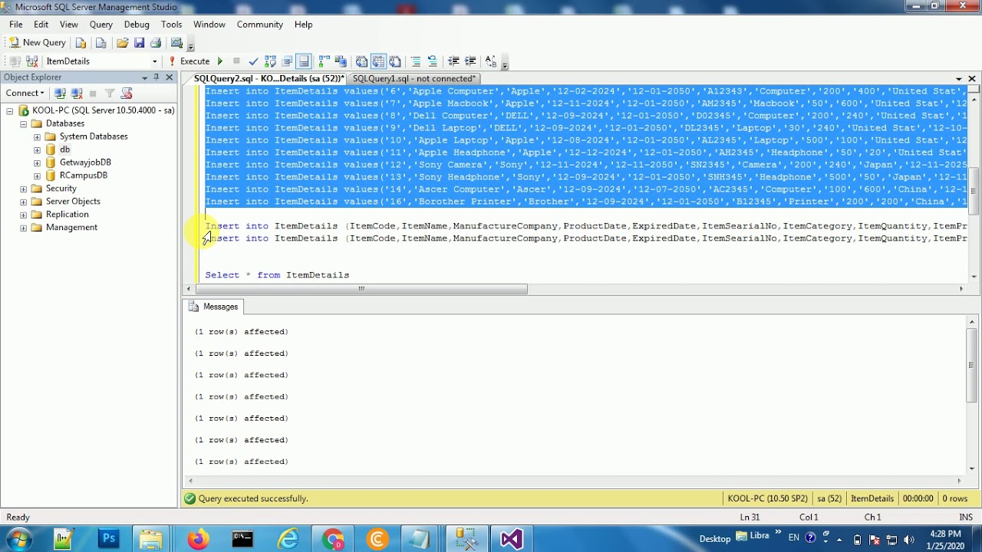This screenshot has width=982, height=552.
Task: Close the Object Explorer panel
Action: 170,77
